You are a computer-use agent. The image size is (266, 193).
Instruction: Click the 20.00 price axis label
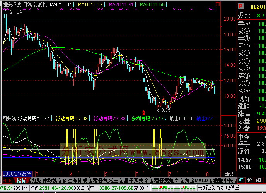click(230, 19)
